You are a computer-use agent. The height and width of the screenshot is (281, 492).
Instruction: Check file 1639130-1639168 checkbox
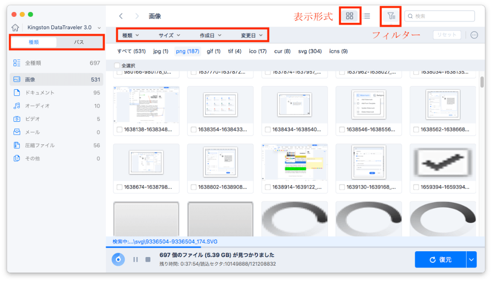tap(342, 187)
